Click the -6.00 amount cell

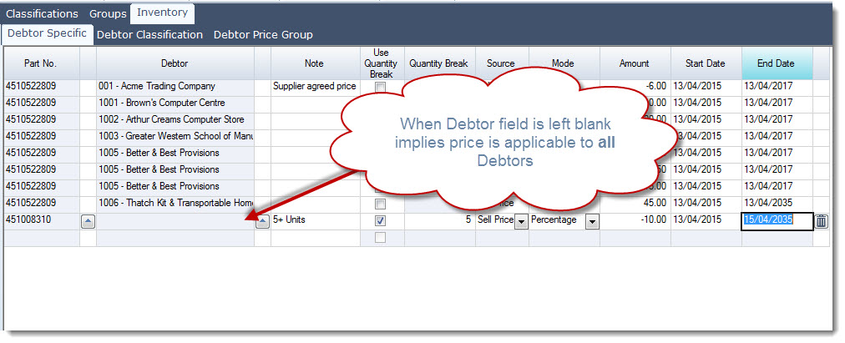tap(635, 86)
